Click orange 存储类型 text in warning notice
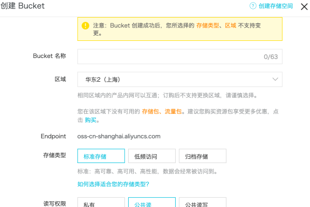 point(208,25)
